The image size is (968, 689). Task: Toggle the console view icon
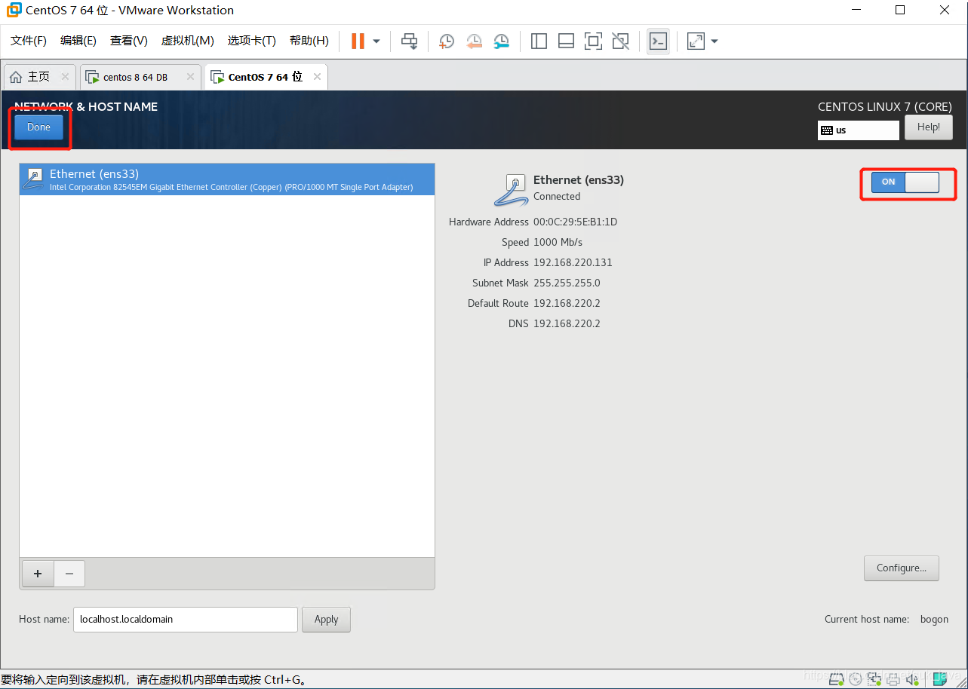[658, 41]
